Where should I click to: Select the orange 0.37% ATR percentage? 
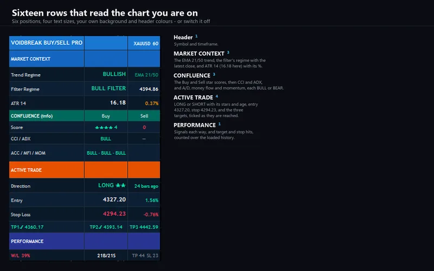[x=152, y=104]
